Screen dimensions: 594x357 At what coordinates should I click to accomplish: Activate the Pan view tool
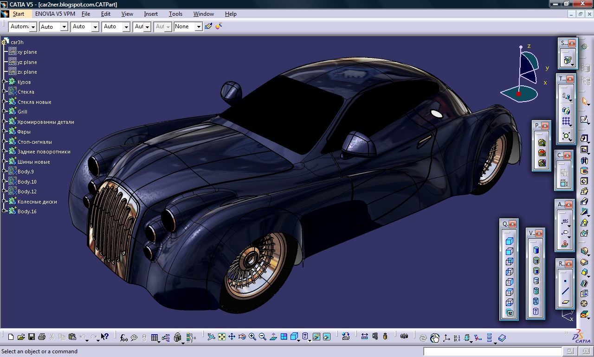232,337
